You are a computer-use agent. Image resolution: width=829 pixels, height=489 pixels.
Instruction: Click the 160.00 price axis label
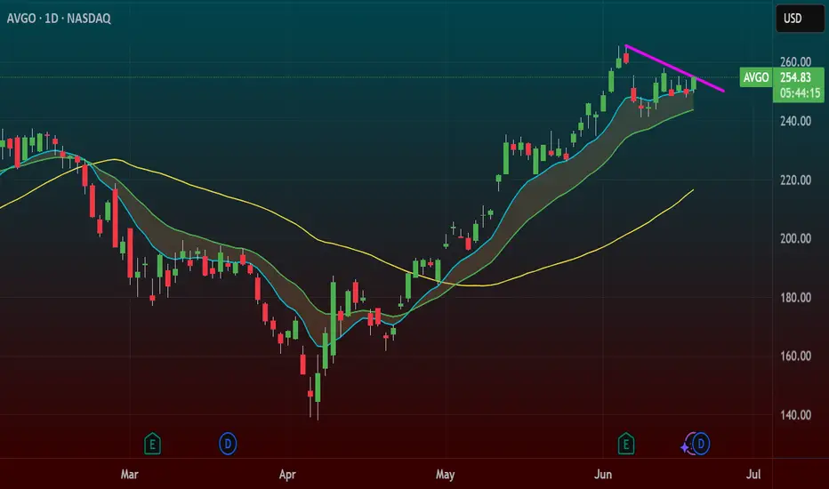(x=796, y=356)
